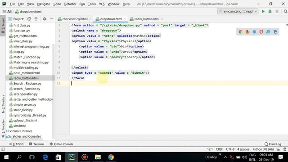Click the Stop process icon

[x=277, y=11]
